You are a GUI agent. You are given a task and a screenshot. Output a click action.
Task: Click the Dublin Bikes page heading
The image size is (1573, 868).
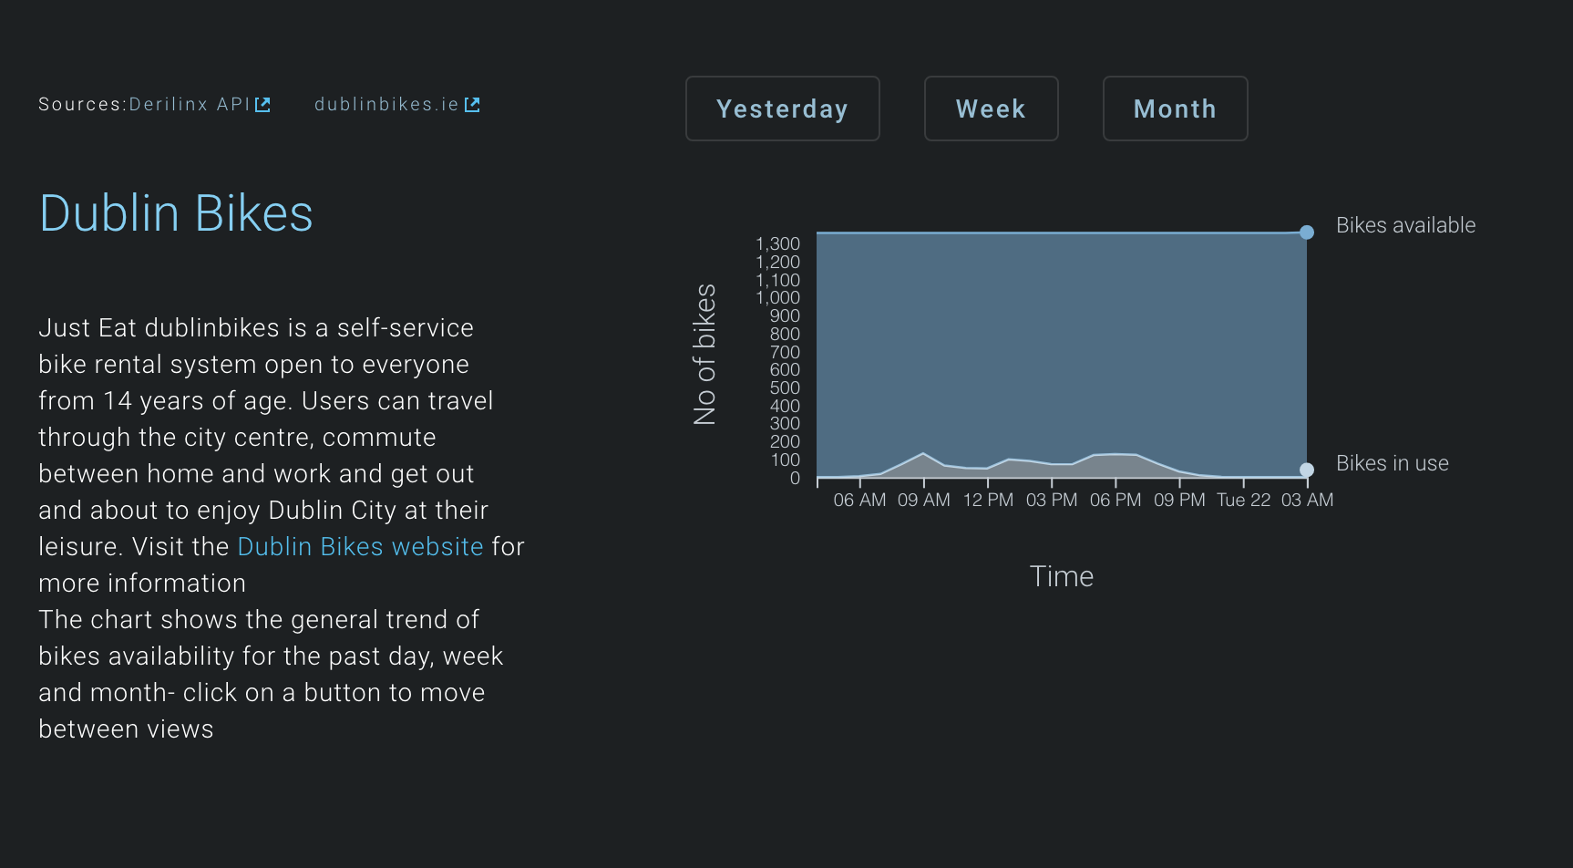[x=176, y=212]
